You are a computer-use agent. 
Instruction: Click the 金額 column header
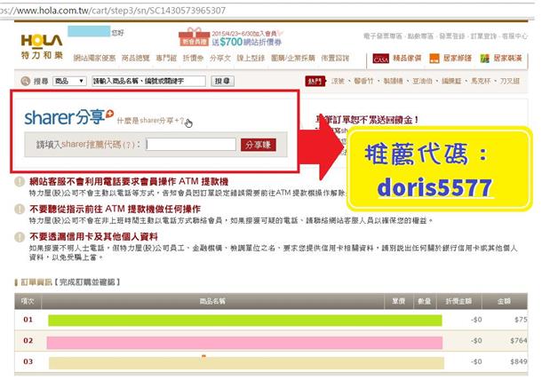504,301
